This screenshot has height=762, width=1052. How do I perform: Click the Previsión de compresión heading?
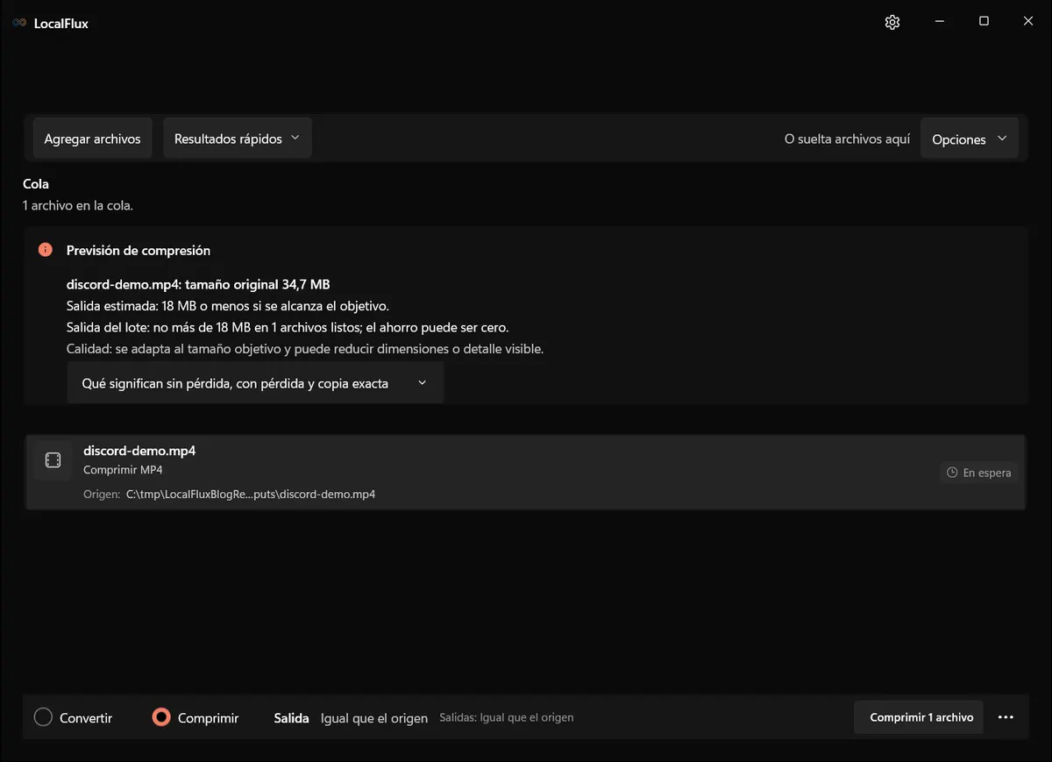click(x=139, y=250)
